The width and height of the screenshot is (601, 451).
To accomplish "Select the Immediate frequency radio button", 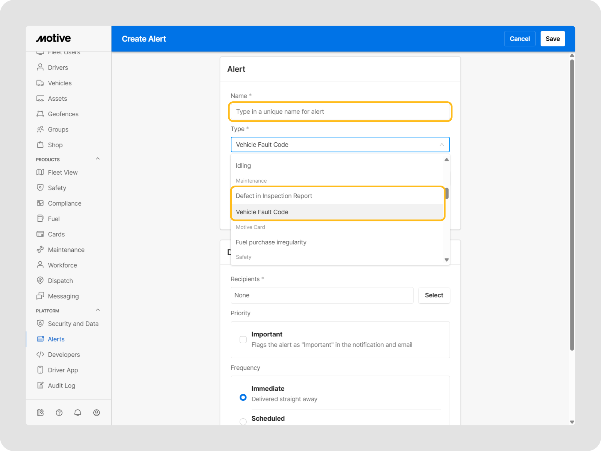I will click(243, 397).
